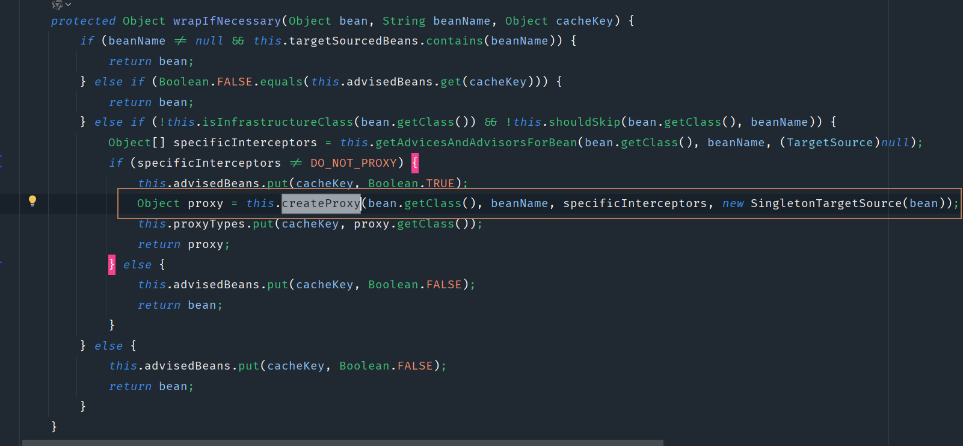Click proxyTypes field reference

(209, 224)
